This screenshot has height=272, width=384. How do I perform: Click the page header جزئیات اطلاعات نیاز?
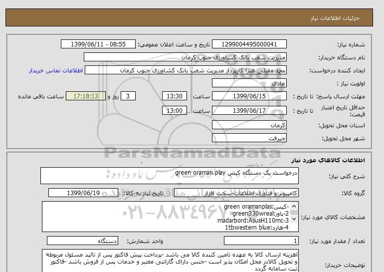(335, 18)
